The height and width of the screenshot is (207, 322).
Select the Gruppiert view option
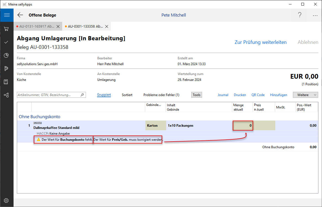click(104, 95)
